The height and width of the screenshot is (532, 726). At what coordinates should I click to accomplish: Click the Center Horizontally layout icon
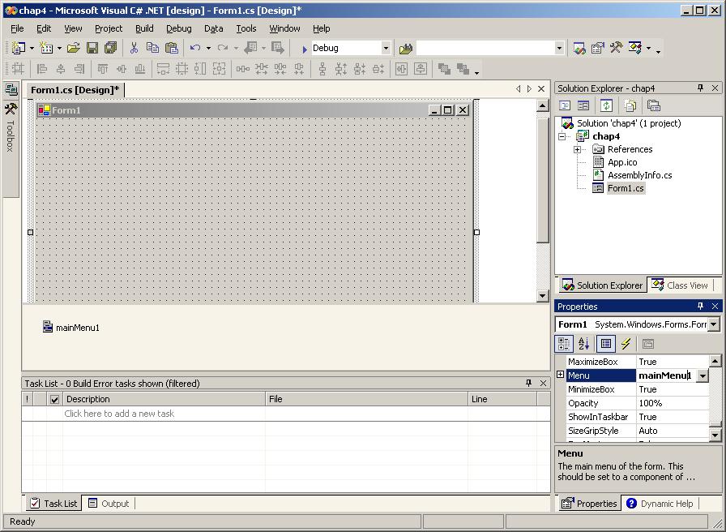click(x=401, y=69)
